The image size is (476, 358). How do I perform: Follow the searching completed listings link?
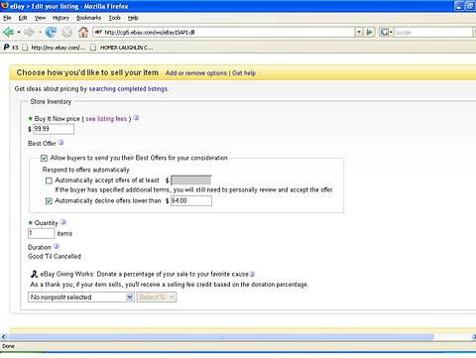click(128, 89)
